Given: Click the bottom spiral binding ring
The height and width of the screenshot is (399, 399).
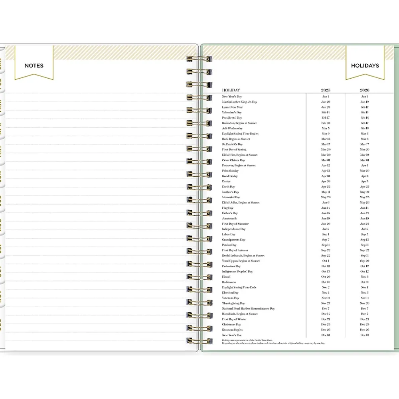Looking at the screenshot, I should pyautogui.click(x=199, y=341).
